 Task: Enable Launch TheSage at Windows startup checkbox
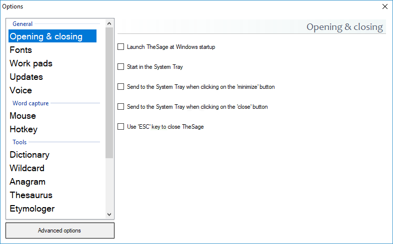pyautogui.click(x=120, y=47)
